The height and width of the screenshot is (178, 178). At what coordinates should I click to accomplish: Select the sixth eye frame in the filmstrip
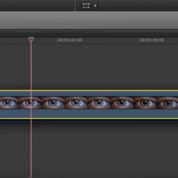point(122,103)
